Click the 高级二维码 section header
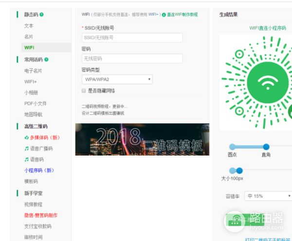Viewport: 292px width, 241px height. click(x=36, y=126)
